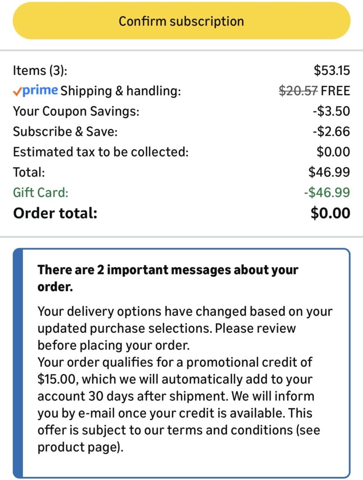363x480 pixels.
Task: Tap the bold Order total label
Action: click(x=55, y=213)
